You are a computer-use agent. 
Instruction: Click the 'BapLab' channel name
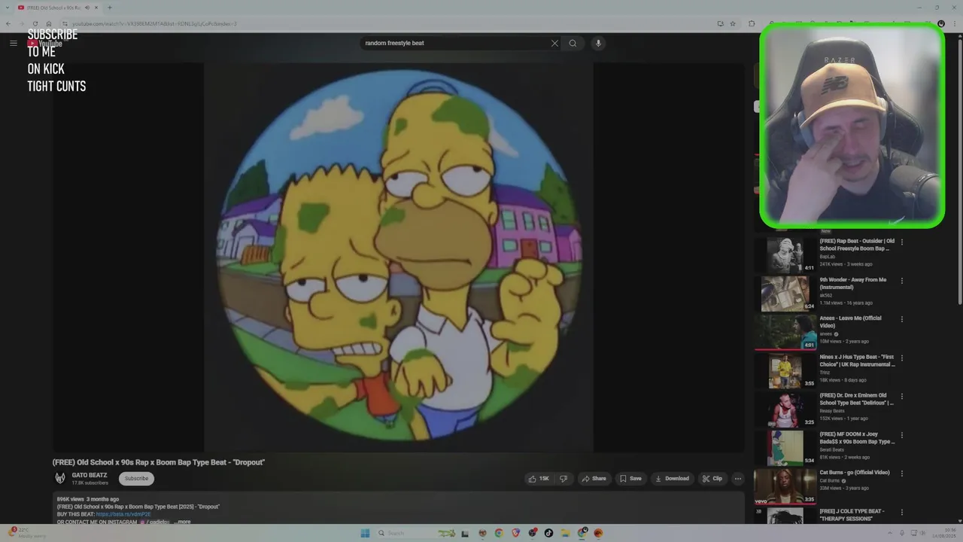click(827, 257)
